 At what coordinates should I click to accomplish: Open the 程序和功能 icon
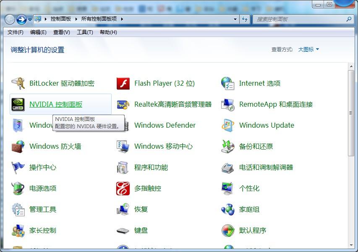[123, 168]
